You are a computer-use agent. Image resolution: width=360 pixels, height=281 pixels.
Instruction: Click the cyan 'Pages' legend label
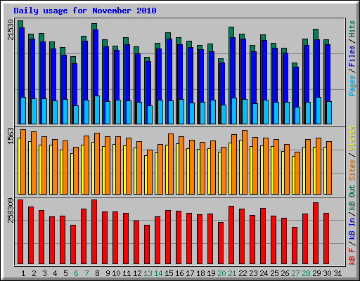click(x=352, y=85)
